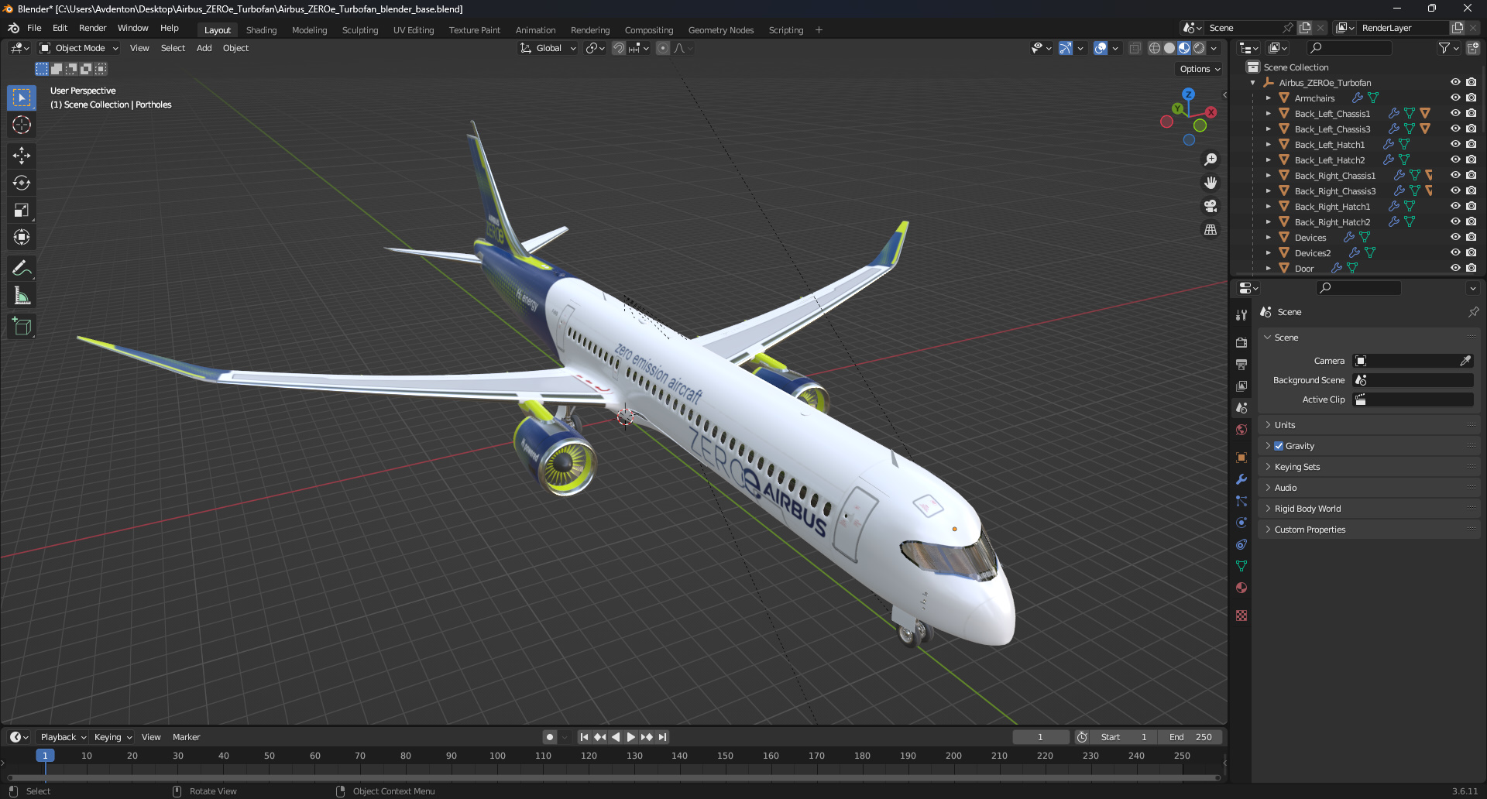Screen dimensions: 1487x799
Task: Open the Material properties tab
Action: (x=1241, y=588)
